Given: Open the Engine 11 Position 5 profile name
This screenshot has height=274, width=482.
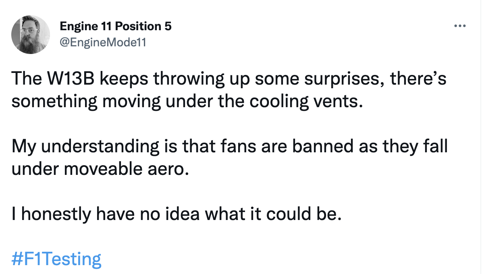Looking at the screenshot, I should coord(115,27).
